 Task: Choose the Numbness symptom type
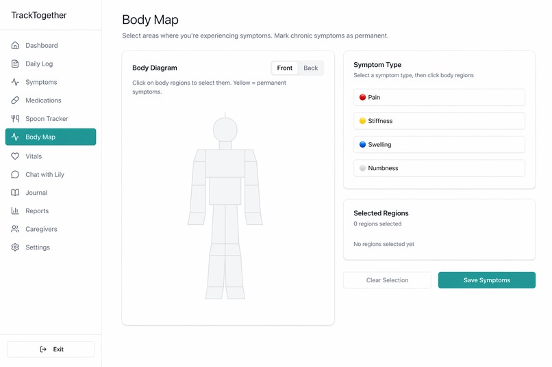[x=439, y=168]
